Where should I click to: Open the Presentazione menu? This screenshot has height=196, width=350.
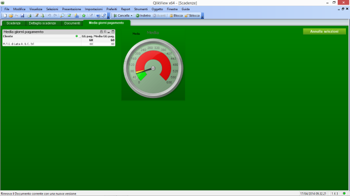pos(72,9)
